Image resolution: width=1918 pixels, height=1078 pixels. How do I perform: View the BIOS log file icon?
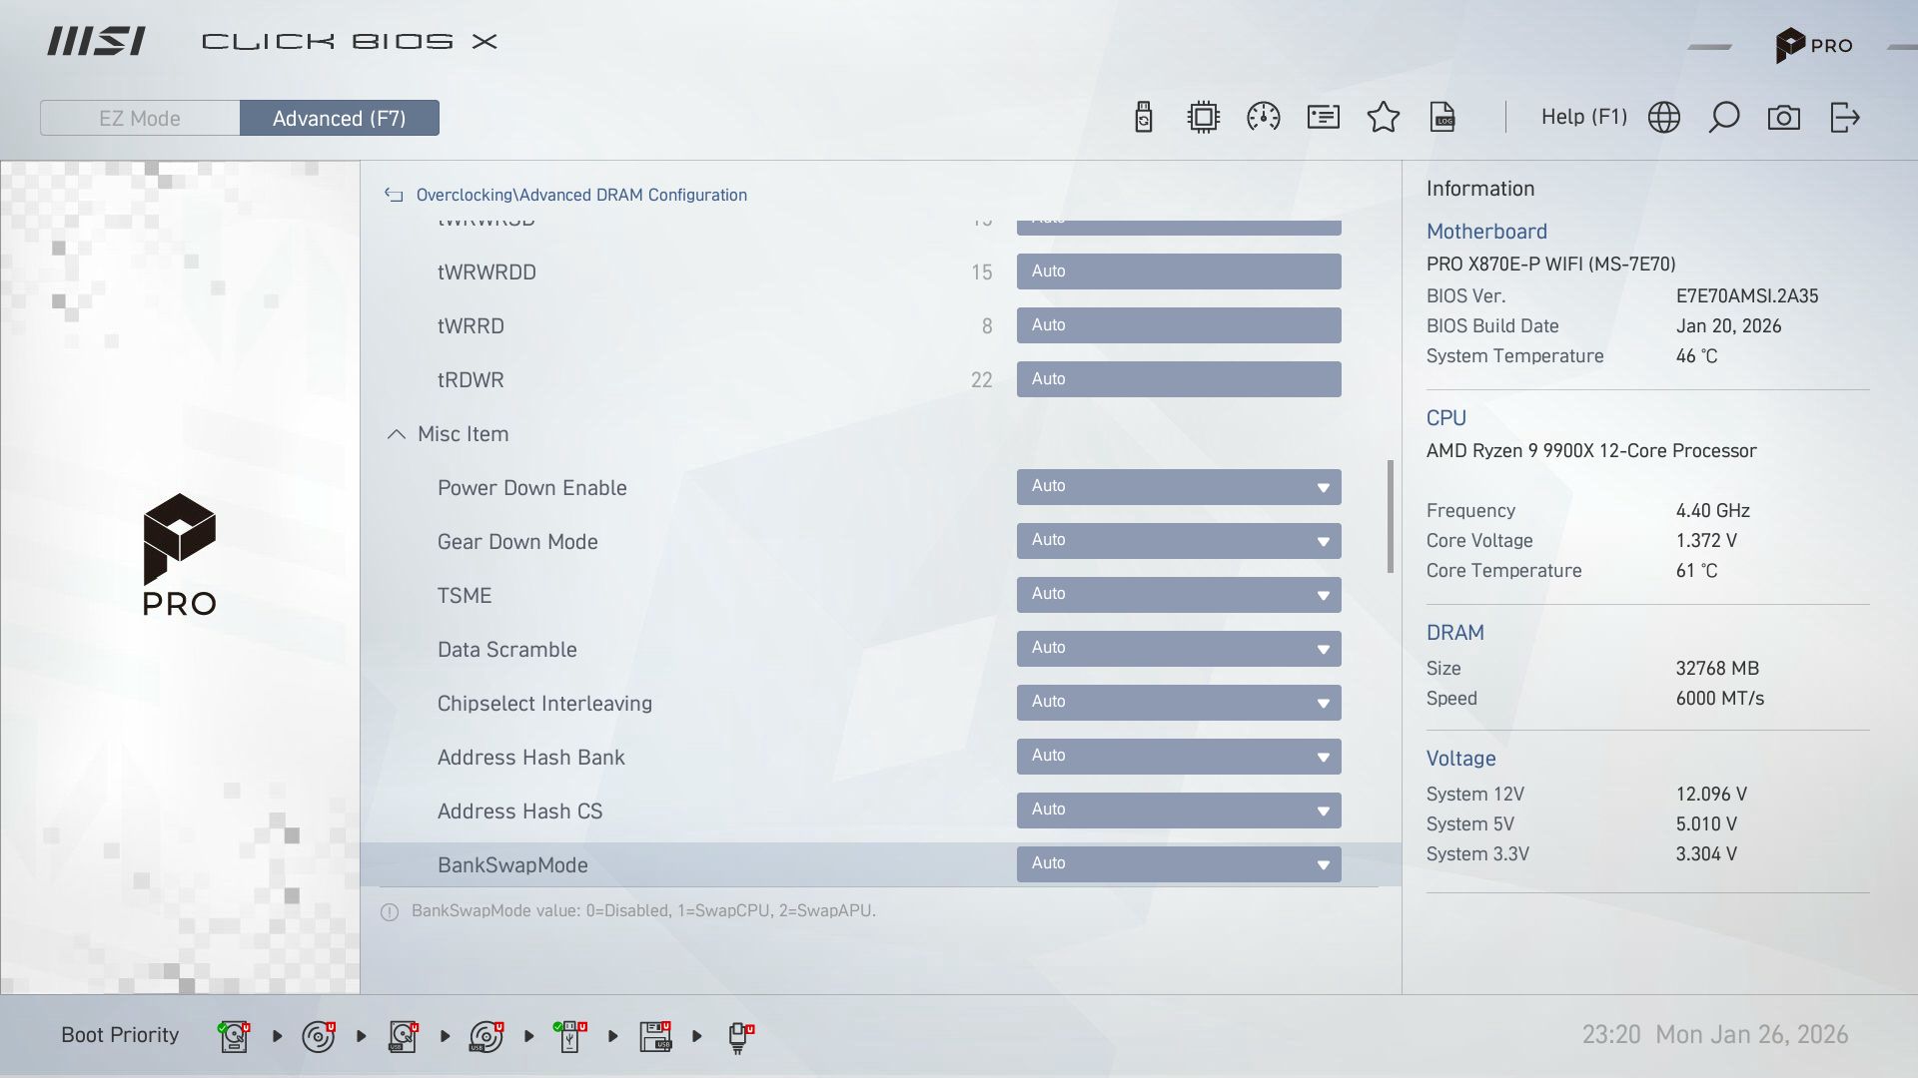coord(1443,117)
